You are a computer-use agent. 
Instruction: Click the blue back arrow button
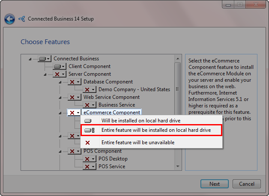tap(9, 19)
